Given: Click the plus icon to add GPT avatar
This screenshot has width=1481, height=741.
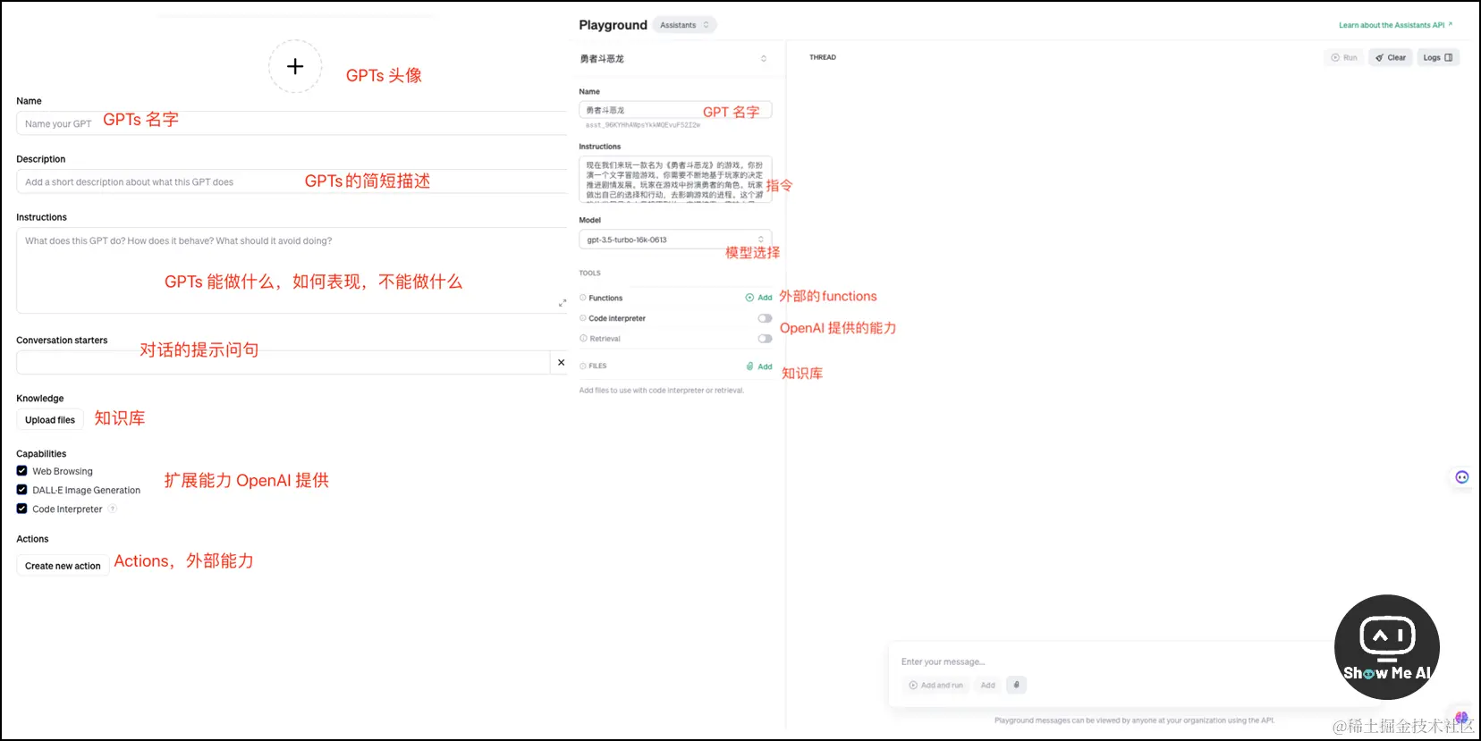Looking at the screenshot, I should pyautogui.click(x=295, y=66).
